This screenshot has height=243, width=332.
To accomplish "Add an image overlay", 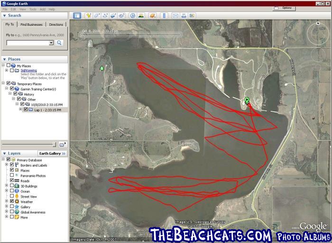I will [113, 16].
